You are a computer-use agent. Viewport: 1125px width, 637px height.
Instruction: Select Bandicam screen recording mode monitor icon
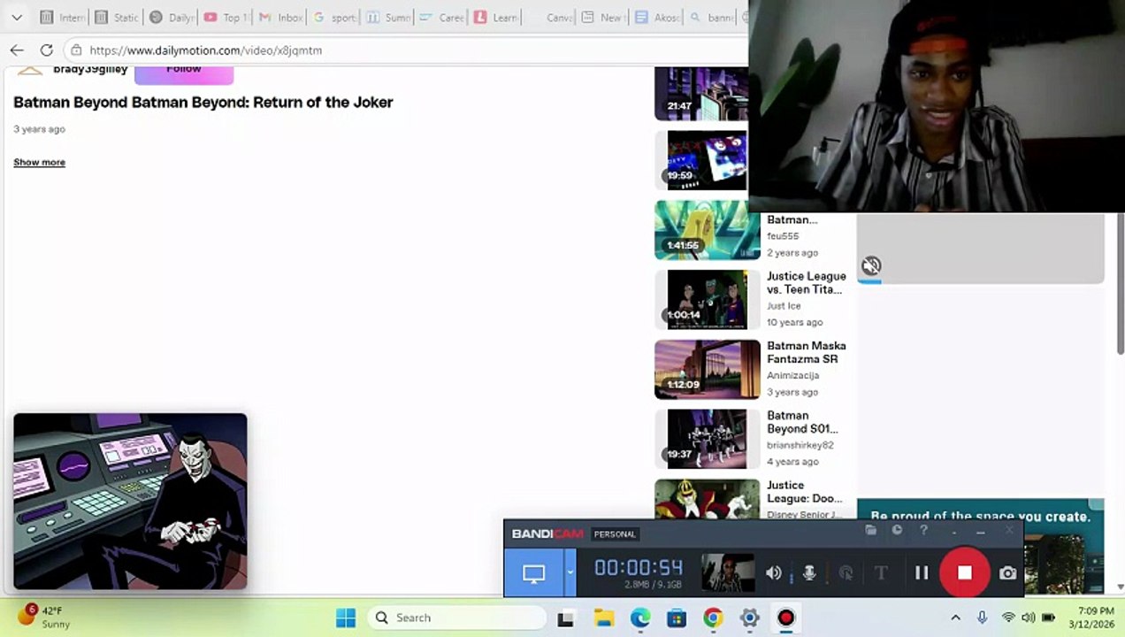533,572
